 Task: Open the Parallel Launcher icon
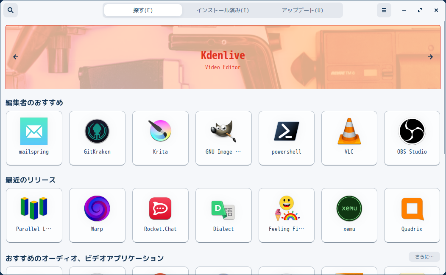tap(34, 208)
